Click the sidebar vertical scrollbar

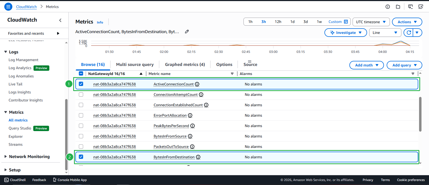click(x=66, y=134)
